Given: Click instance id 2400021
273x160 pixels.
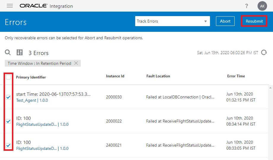Looking at the screenshot, I should point(114,145).
